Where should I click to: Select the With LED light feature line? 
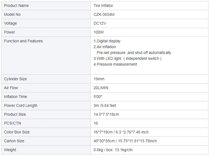(x=128, y=59)
